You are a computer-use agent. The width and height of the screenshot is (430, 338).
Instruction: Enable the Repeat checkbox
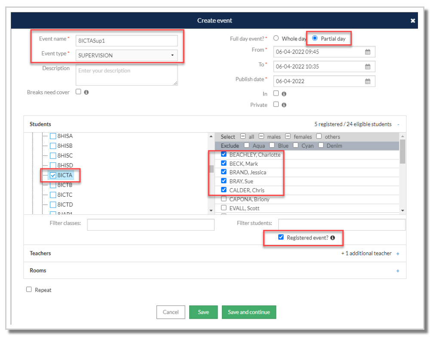click(29, 290)
